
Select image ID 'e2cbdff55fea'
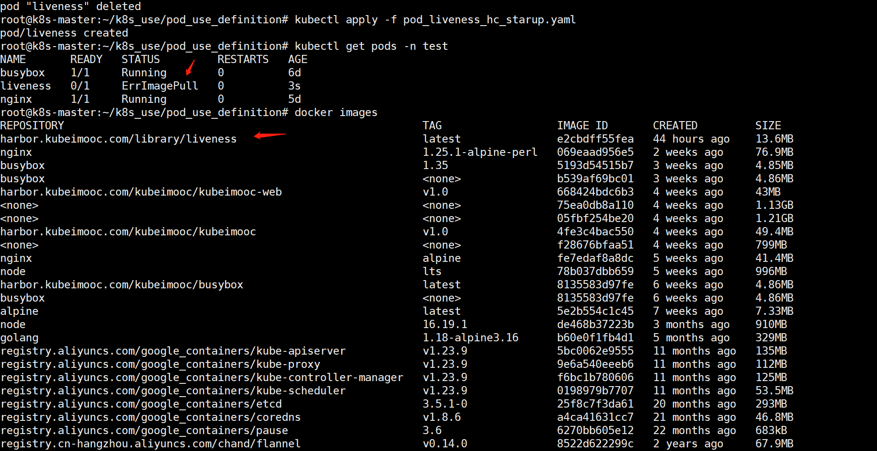pos(595,139)
